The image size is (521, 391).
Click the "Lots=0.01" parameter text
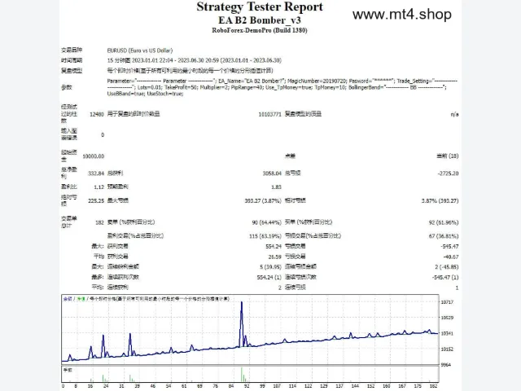coord(149,87)
